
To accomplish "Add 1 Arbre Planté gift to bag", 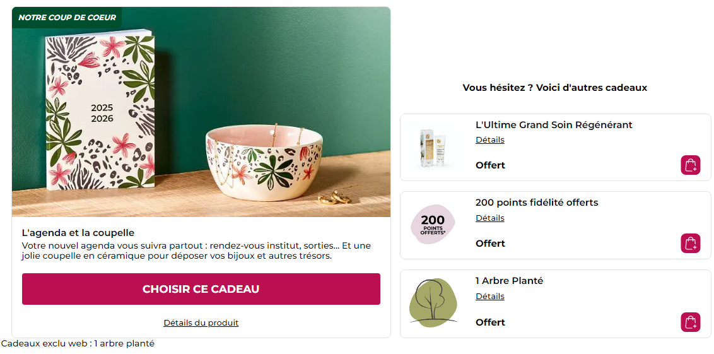I will coord(691,322).
